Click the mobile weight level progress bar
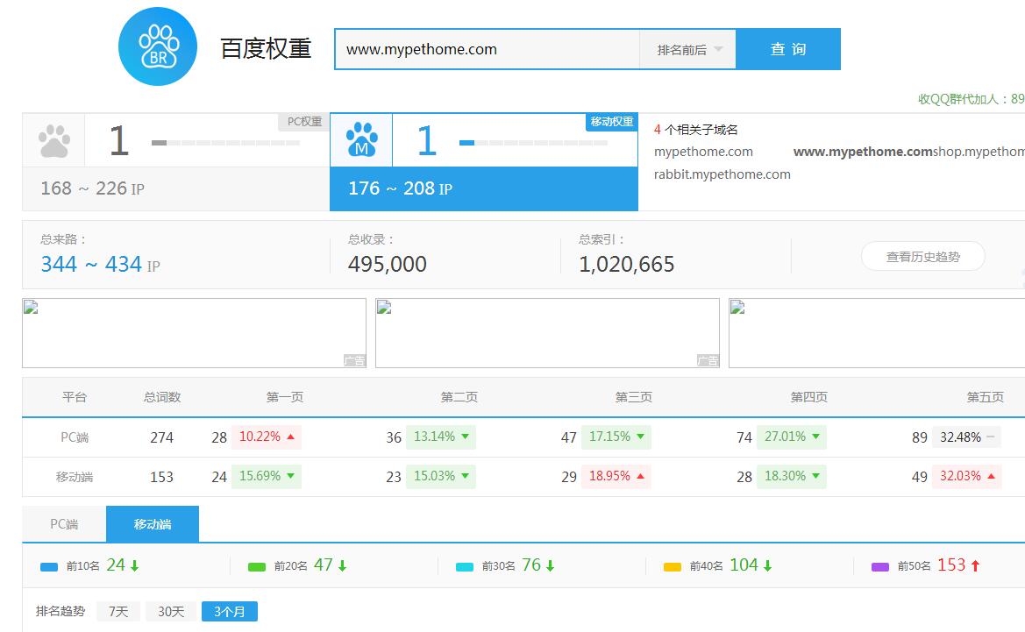 click(533, 143)
